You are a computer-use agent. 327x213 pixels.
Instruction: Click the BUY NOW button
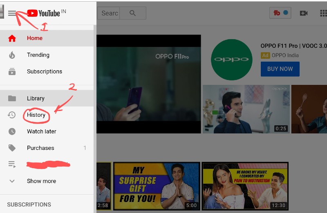tap(280, 69)
